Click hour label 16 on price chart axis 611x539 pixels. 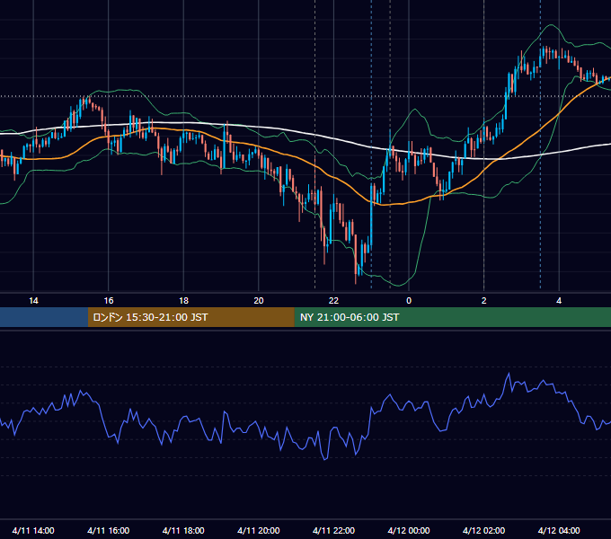point(109,301)
